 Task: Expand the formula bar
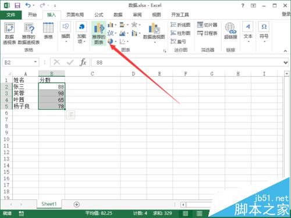(285, 63)
